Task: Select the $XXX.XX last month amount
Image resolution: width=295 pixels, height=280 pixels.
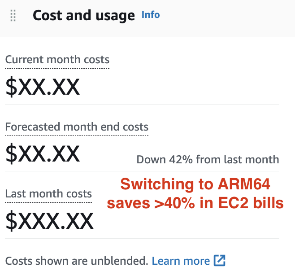Action: click(x=49, y=220)
